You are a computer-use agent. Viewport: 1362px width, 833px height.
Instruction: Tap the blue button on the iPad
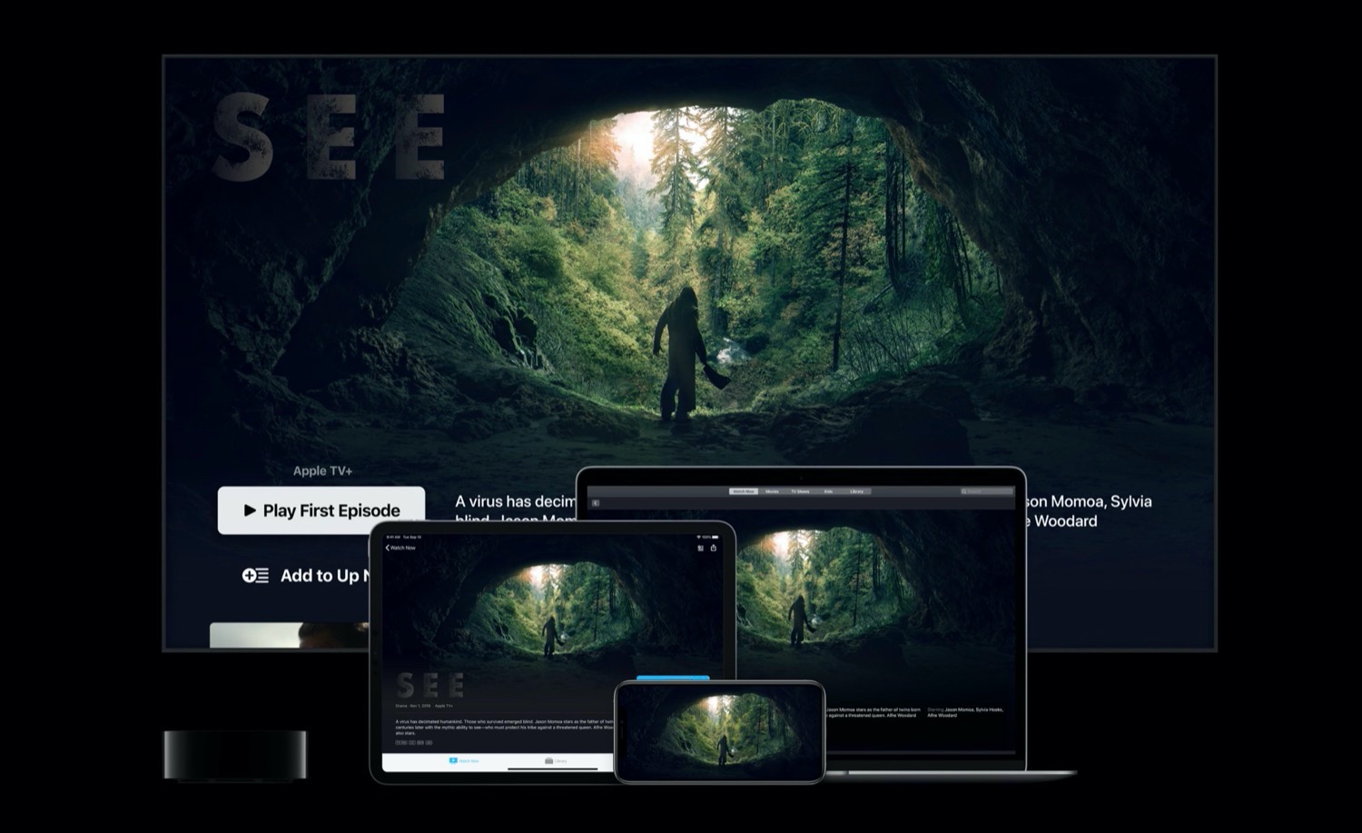pyautogui.click(x=673, y=678)
